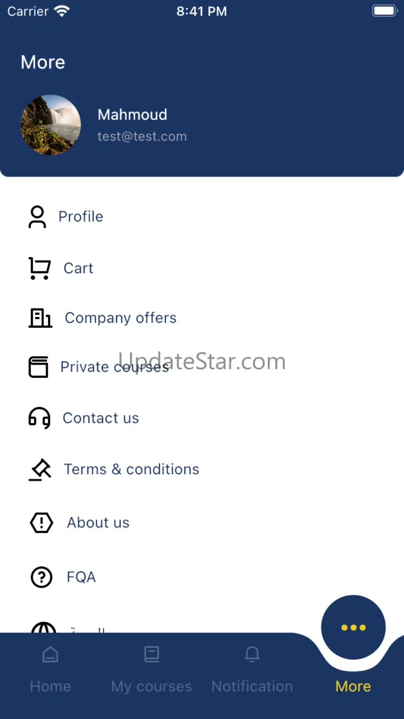Tap the FQA question mark icon
Screen dimensions: 404x719
point(41,577)
